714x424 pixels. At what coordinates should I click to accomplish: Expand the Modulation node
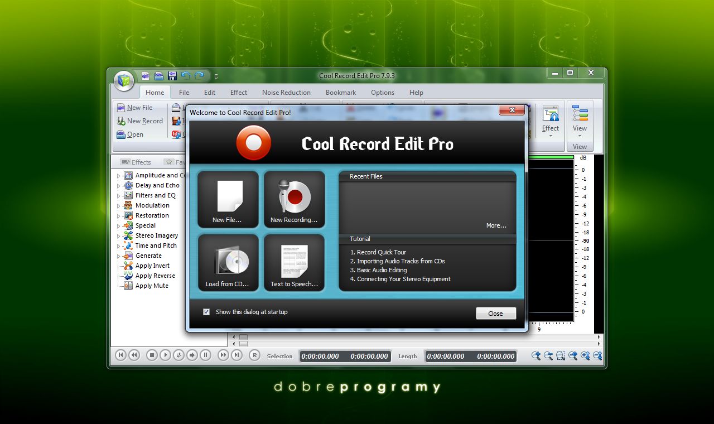click(x=119, y=205)
